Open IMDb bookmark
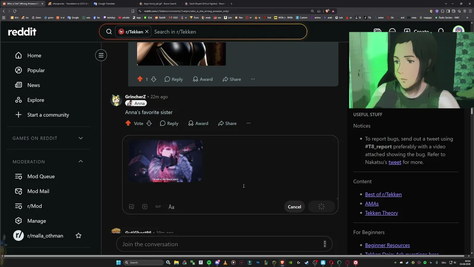Screen dimensions: 474x267 pos(285,17)
